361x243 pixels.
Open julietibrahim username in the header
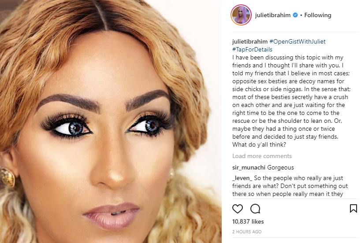(x=273, y=15)
